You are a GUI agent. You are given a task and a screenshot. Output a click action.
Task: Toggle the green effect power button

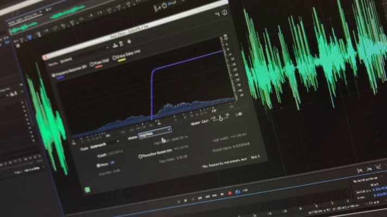point(86,190)
